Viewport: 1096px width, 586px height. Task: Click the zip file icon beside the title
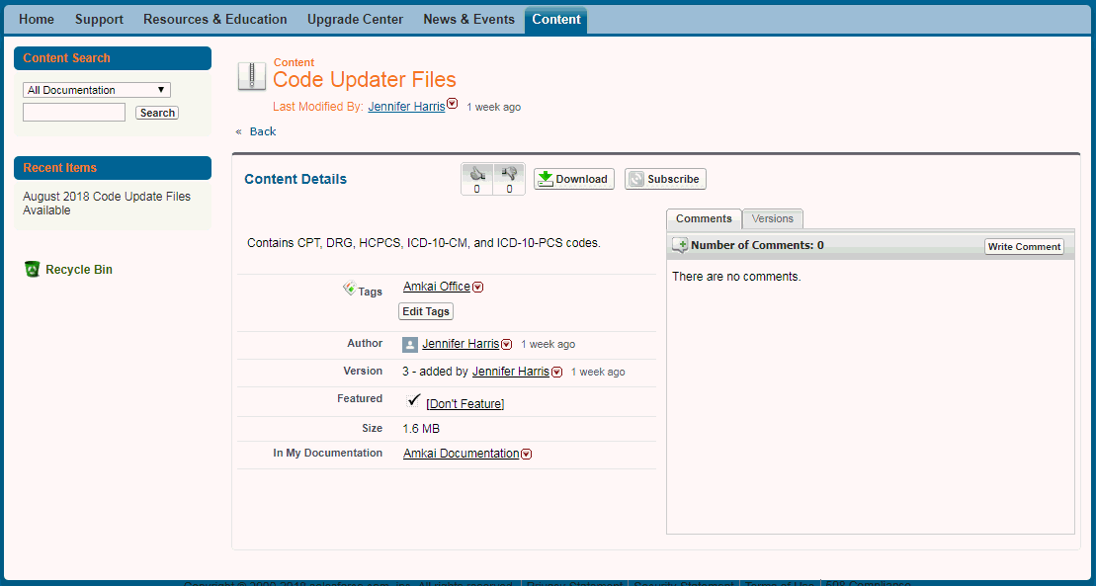tap(252, 76)
